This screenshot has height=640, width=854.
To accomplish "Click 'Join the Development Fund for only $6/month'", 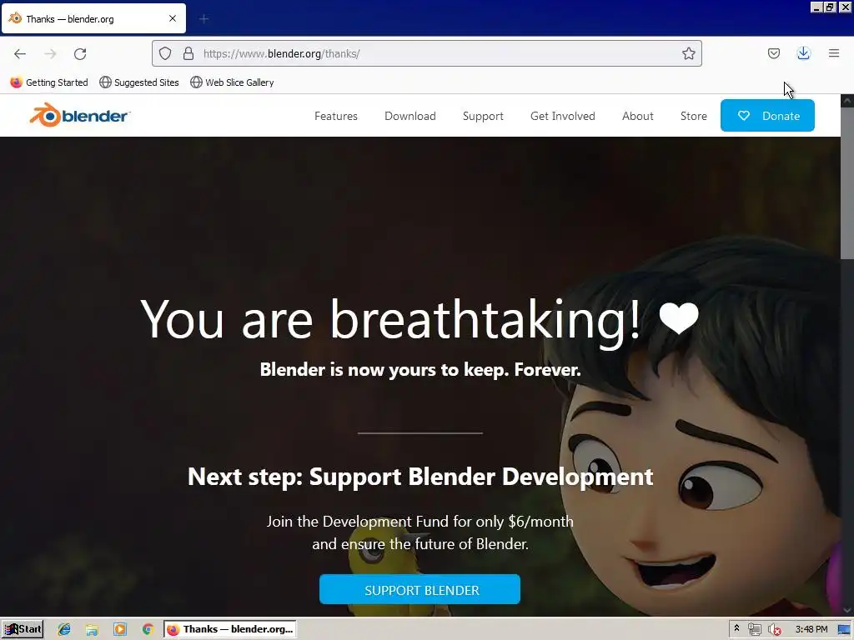I will point(420,522).
